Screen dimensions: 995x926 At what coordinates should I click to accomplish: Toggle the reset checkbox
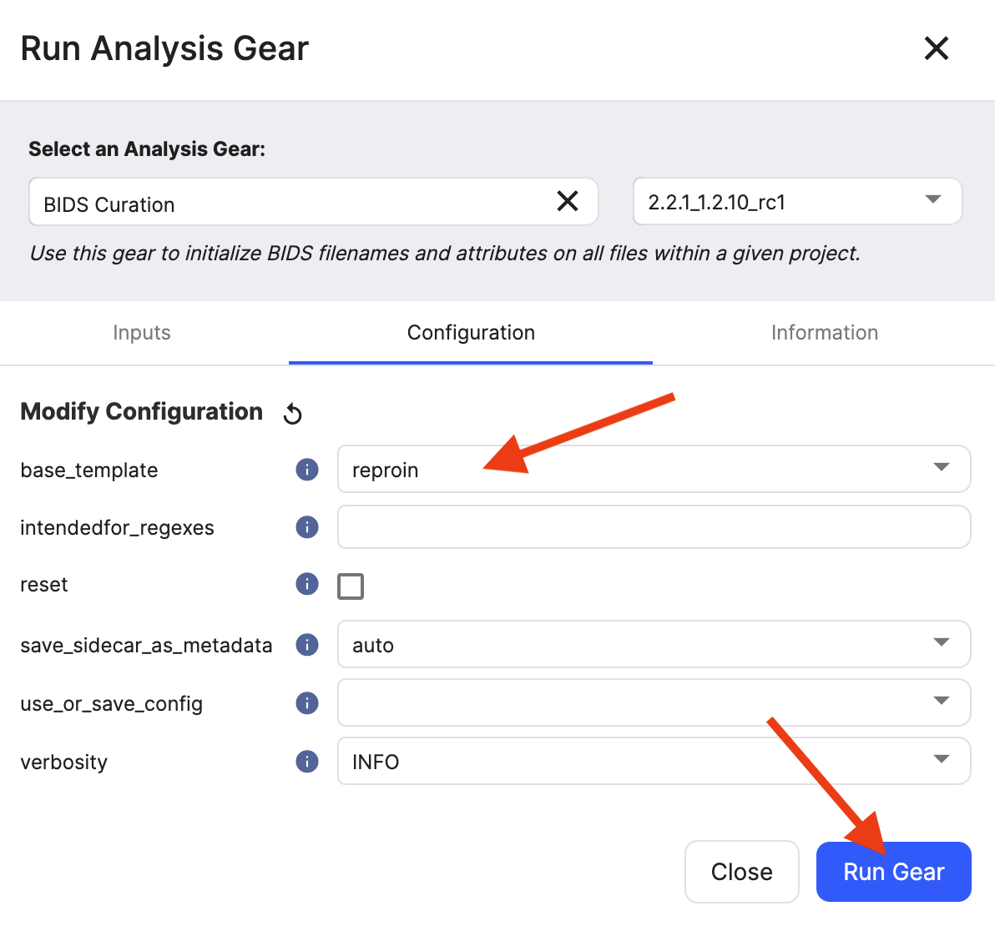click(x=351, y=586)
